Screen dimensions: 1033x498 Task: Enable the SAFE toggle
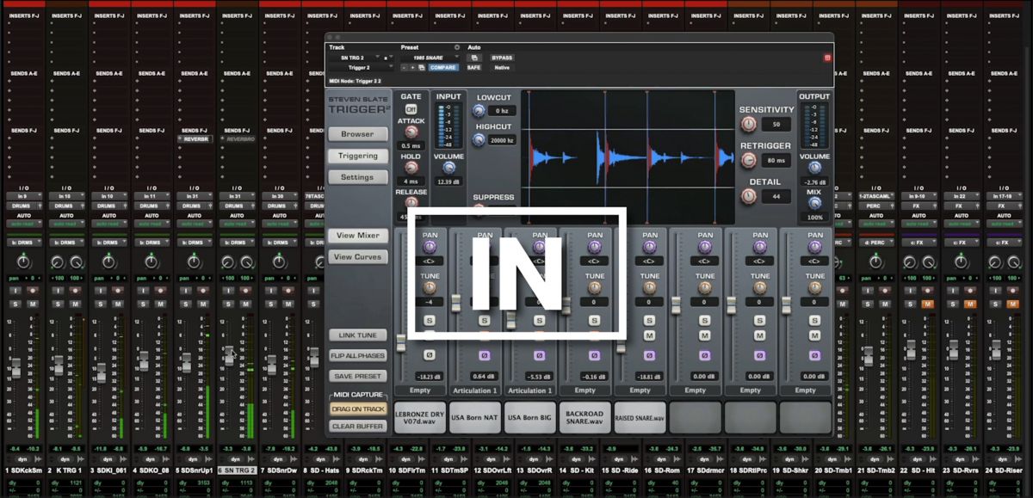tap(473, 66)
